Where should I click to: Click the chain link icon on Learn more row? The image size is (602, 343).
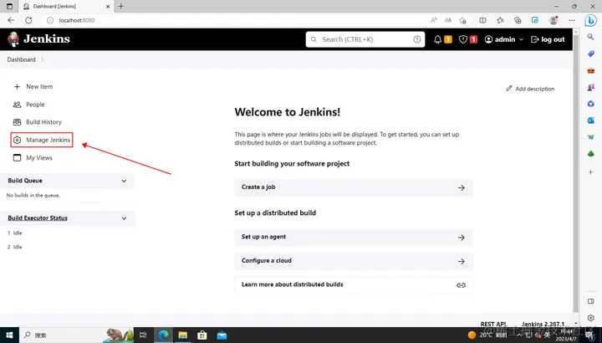coord(461,285)
